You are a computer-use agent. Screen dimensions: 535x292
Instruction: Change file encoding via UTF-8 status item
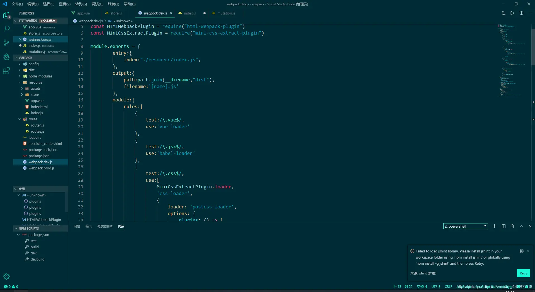point(436,286)
